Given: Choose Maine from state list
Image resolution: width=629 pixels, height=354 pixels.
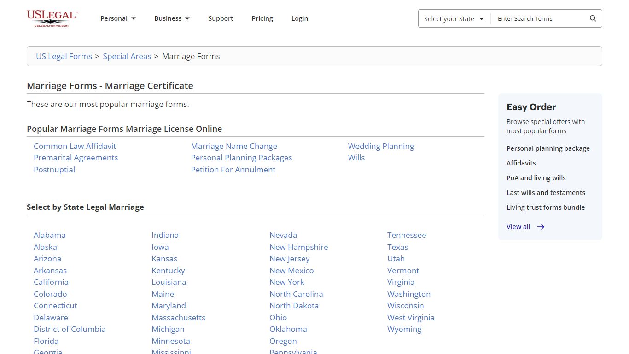Looking at the screenshot, I should [163, 294].
